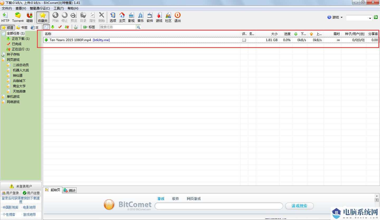Click the 删除 delete icon
380x220 pixels.
[x=102, y=17]
